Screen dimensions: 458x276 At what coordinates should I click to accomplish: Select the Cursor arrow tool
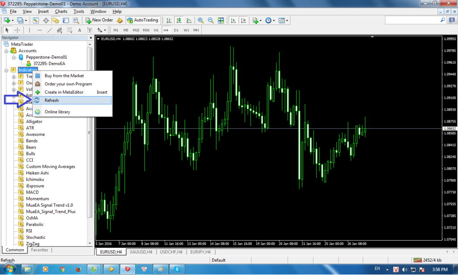click(x=7, y=30)
